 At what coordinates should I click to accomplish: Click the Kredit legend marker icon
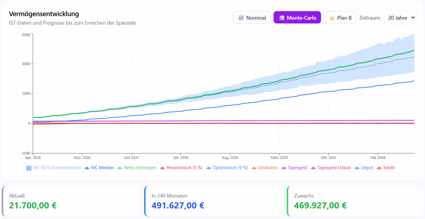pos(379,168)
